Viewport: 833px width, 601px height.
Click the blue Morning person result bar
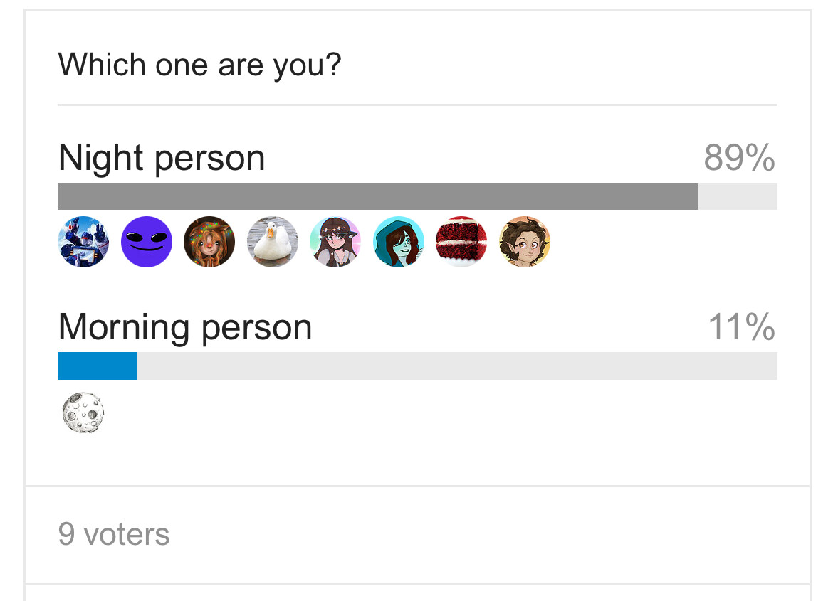point(98,366)
